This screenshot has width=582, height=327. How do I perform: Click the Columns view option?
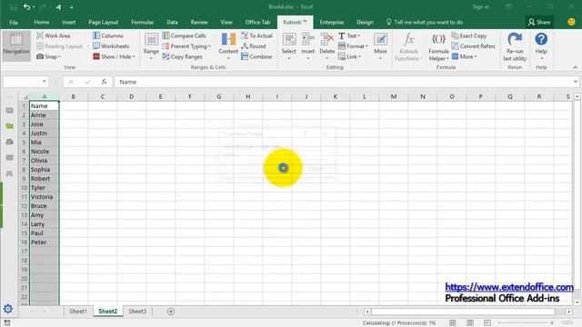(108, 35)
